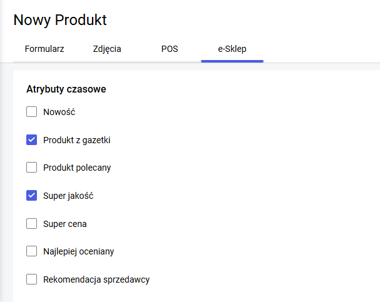Image resolution: width=380 pixels, height=302 pixels.
Task: Click the 'Produkt polecany' label text
Action: [x=77, y=168]
